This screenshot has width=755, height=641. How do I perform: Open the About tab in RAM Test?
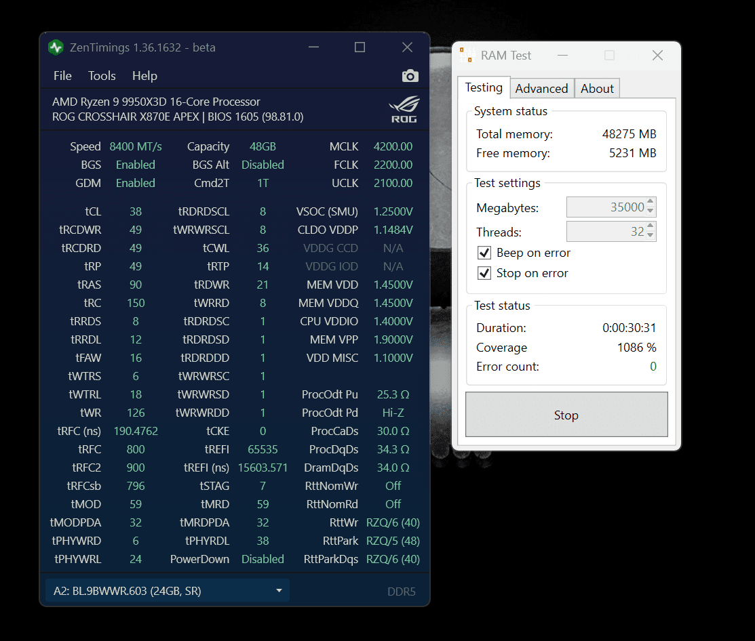click(x=597, y=89)
